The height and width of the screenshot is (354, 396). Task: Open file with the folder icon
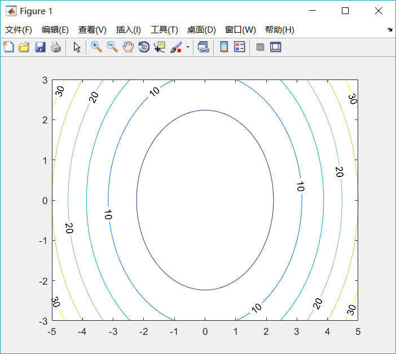[x=24, y=47]
